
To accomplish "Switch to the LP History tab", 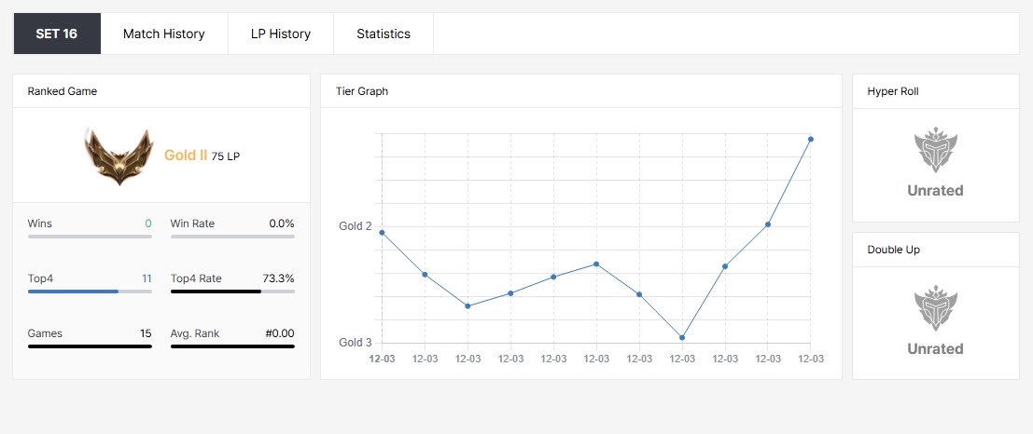I will point(281,34).
